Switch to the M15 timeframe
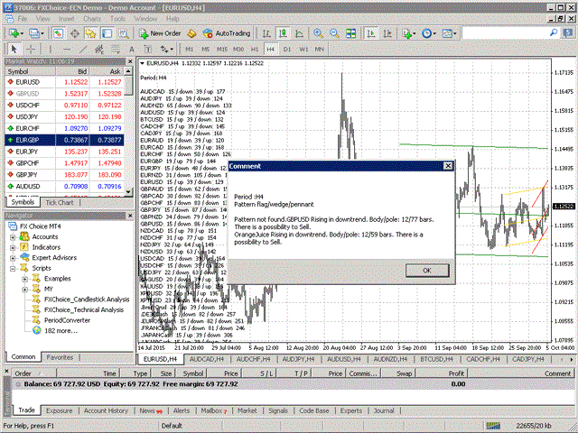 (221, 49)
